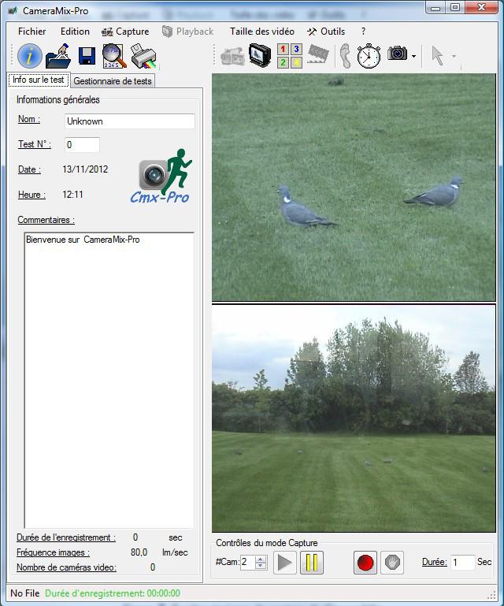Click the blue info icon in toolbar
504x606 pixels.
pyautogui.click(x=30, y=56)
